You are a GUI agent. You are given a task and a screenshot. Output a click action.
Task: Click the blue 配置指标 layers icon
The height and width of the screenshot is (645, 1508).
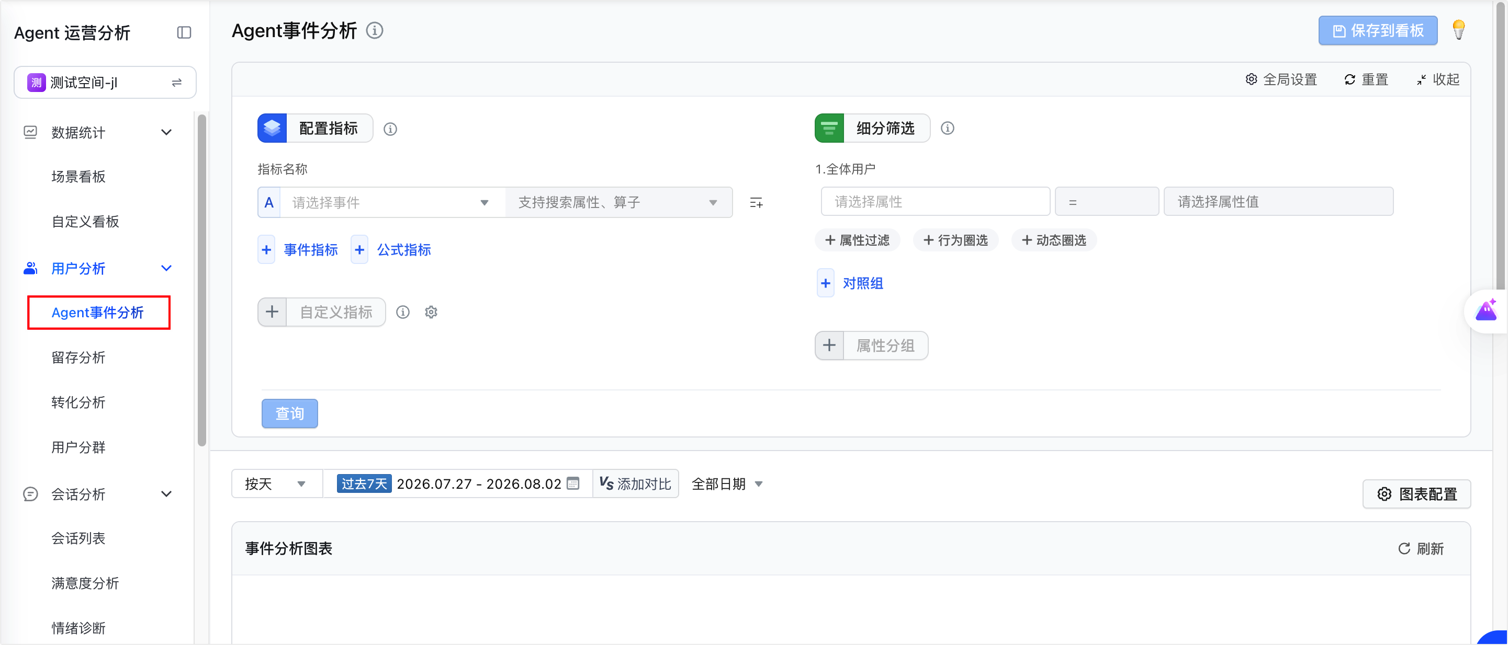tap(272, 129)
